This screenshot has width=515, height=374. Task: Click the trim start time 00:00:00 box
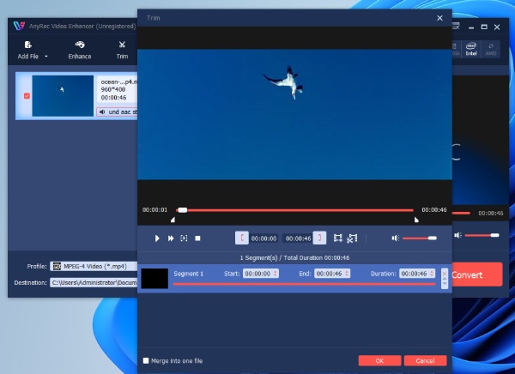(x=264, y=238)
